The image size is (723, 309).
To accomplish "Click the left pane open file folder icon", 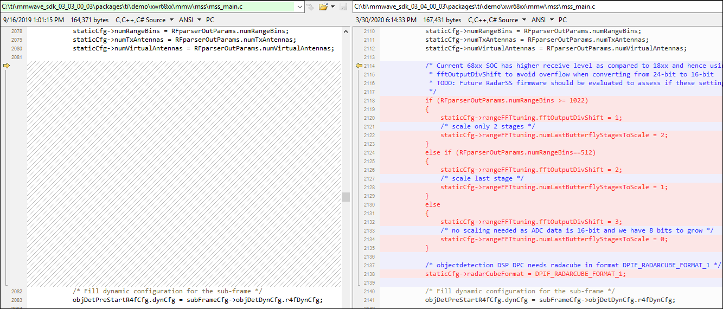I will click(323, 7).
